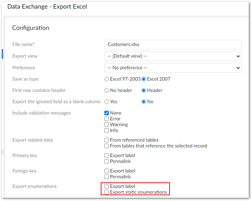The image size is (252, 201).
Task: Expand the Preference dropdown
Action: tap(172, 68)
